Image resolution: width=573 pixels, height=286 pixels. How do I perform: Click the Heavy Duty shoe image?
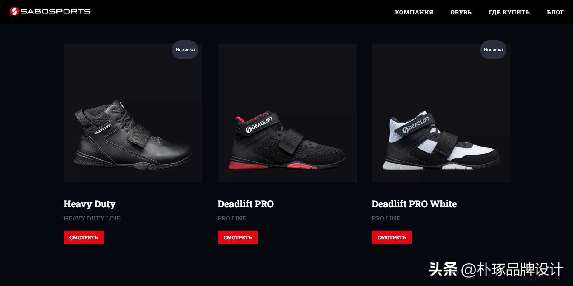133,113
